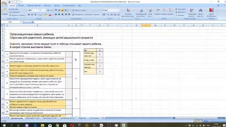226x127 pixels.
Task: Open the taskbar search magnifier
Action: [x=11, y=125]
